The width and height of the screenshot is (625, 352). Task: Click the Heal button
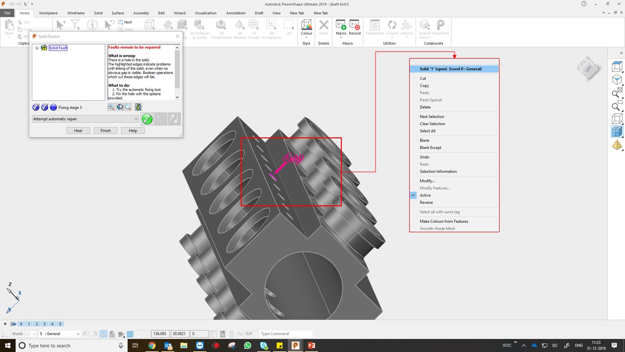(x=78, y=131)
